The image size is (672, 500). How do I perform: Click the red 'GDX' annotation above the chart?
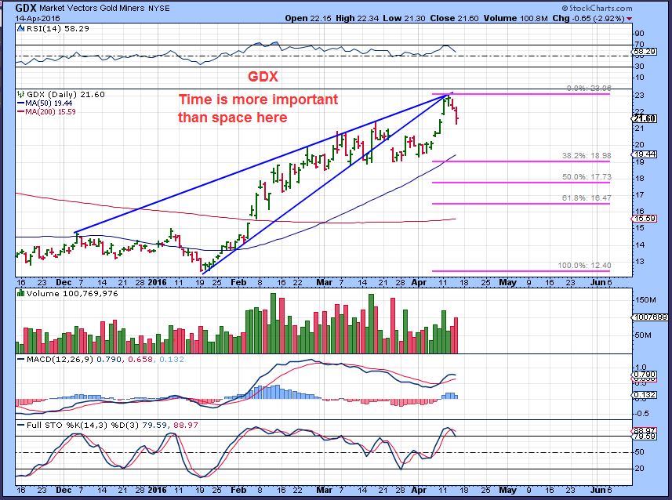263,76
